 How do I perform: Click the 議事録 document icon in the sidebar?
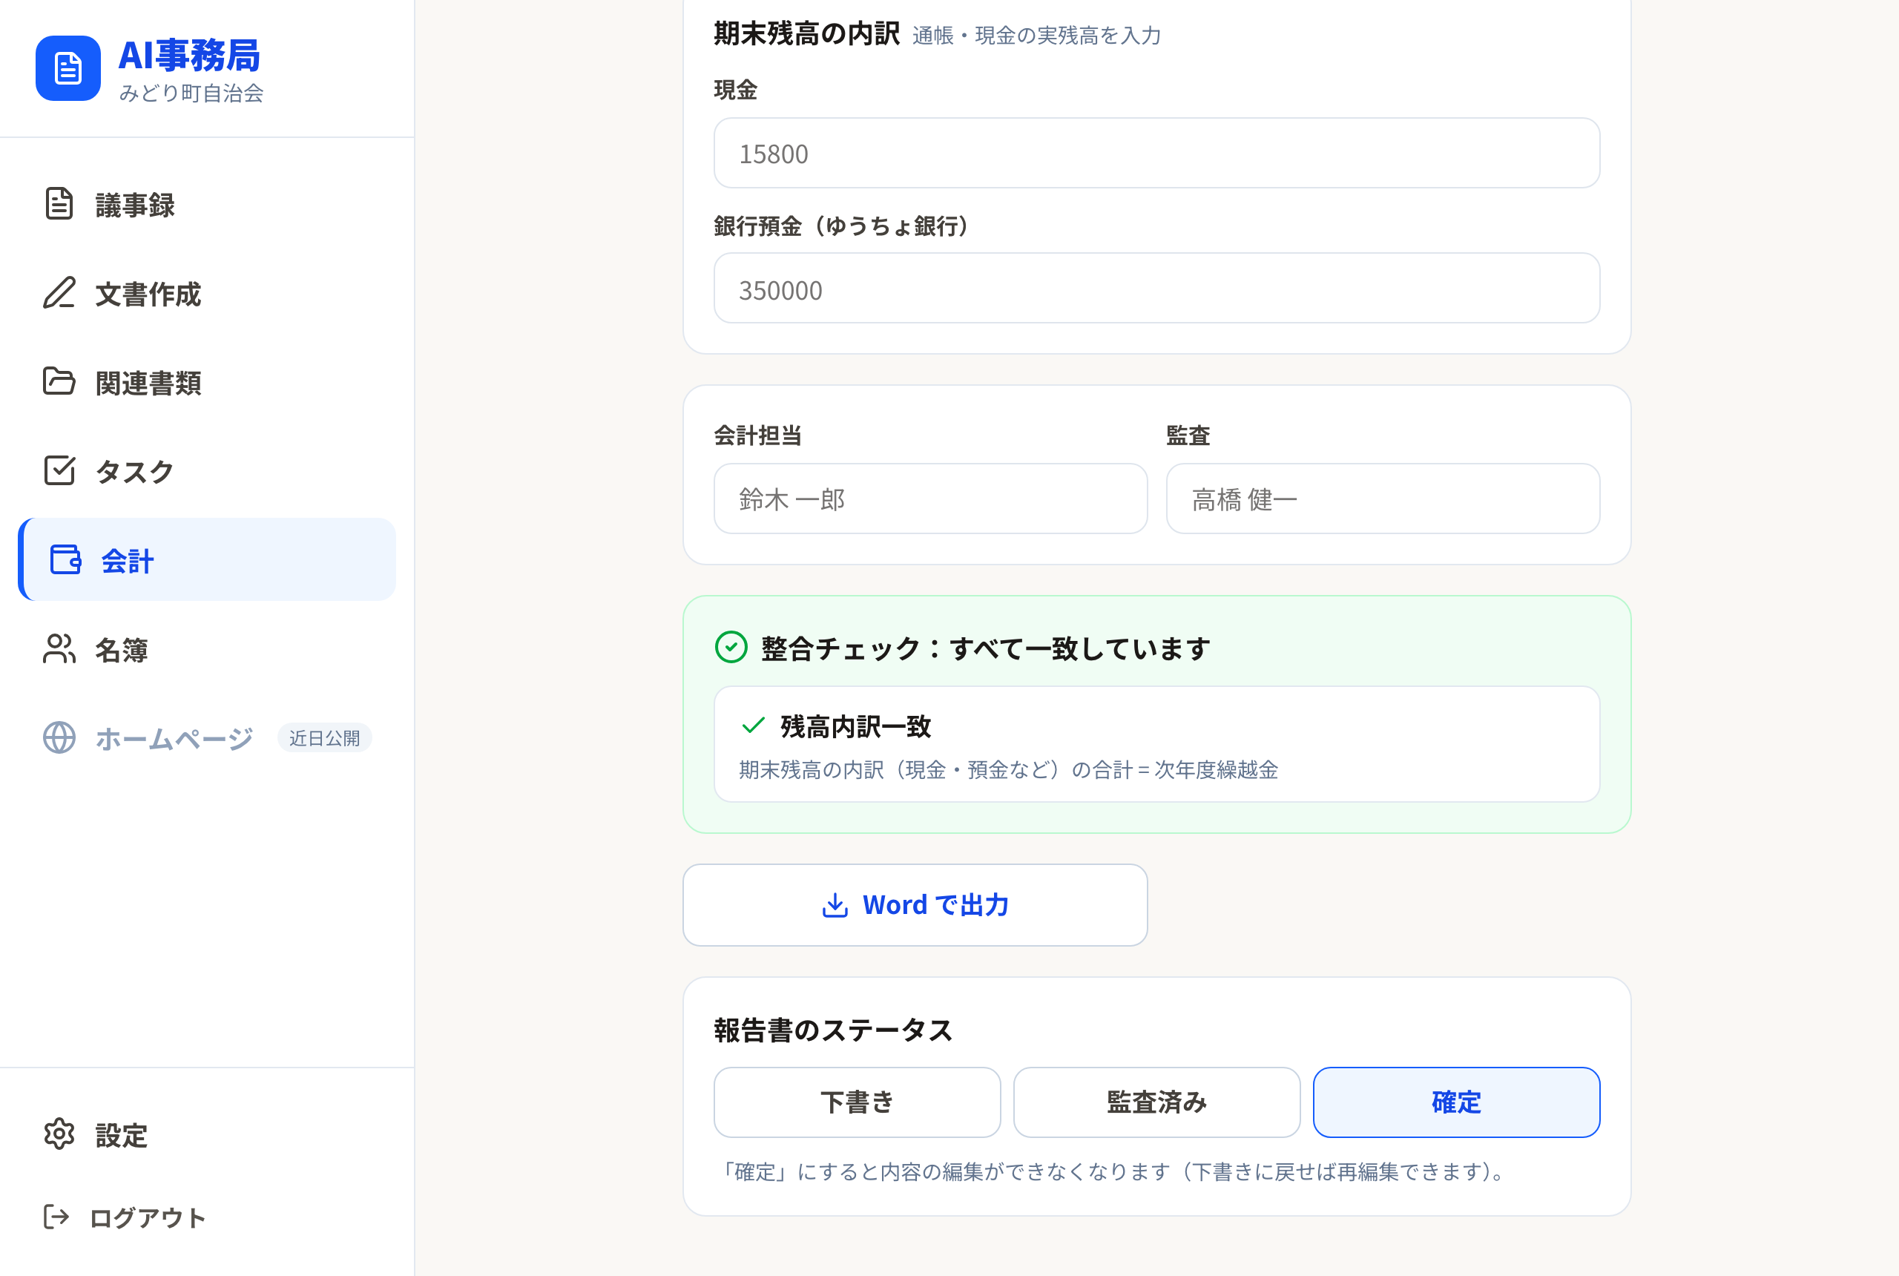click(x=59, y=203)
